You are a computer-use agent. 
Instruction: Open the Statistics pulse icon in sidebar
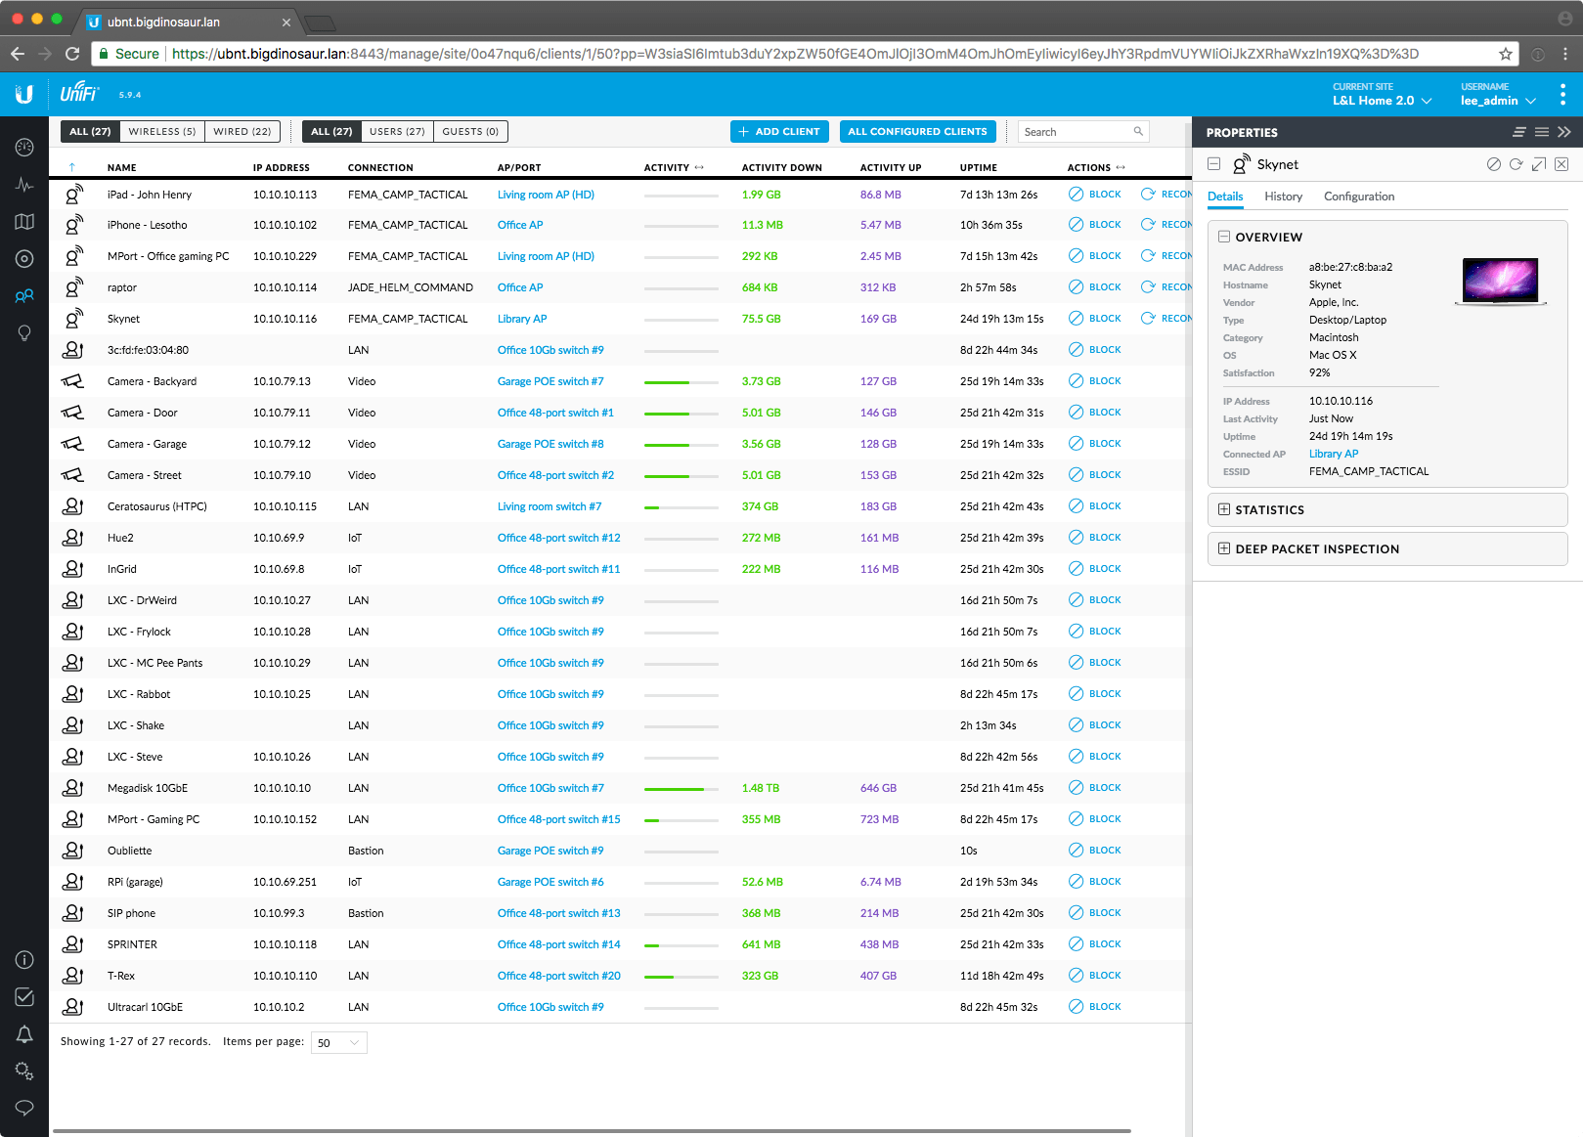[24, 185]
